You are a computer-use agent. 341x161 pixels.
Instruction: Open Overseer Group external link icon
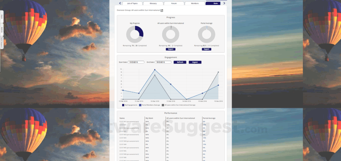[162, 10]
